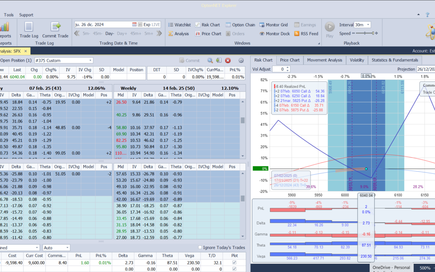This screenshot has height=272, width=435.
Task: Open the Interval 30m dropdown
Action: click(x=368, y=25)
